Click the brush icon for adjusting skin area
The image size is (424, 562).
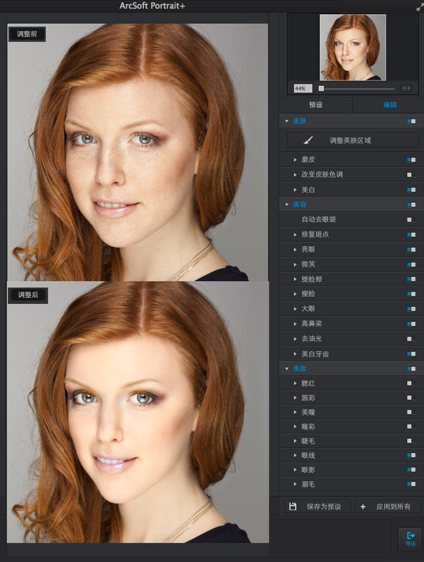(308, 140)
